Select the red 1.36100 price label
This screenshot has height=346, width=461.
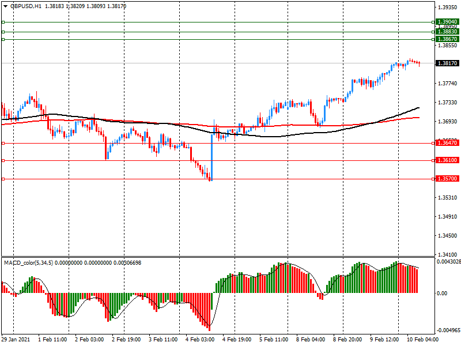447,160
